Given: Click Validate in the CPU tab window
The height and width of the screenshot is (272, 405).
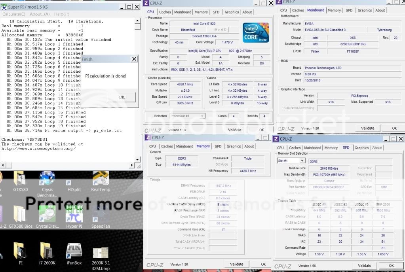Looking at the screenshot, I should [234, 130].
